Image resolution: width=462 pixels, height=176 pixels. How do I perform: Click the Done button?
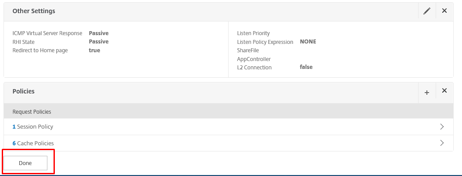25,163
